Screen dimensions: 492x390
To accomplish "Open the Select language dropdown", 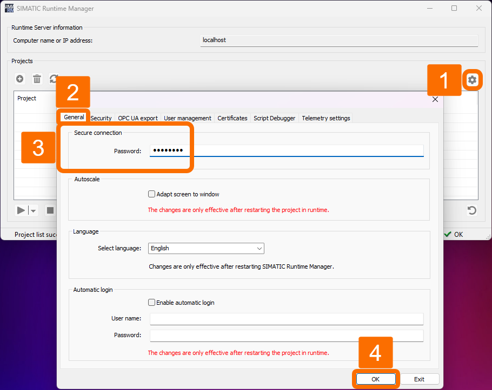I will click(206, 248).
